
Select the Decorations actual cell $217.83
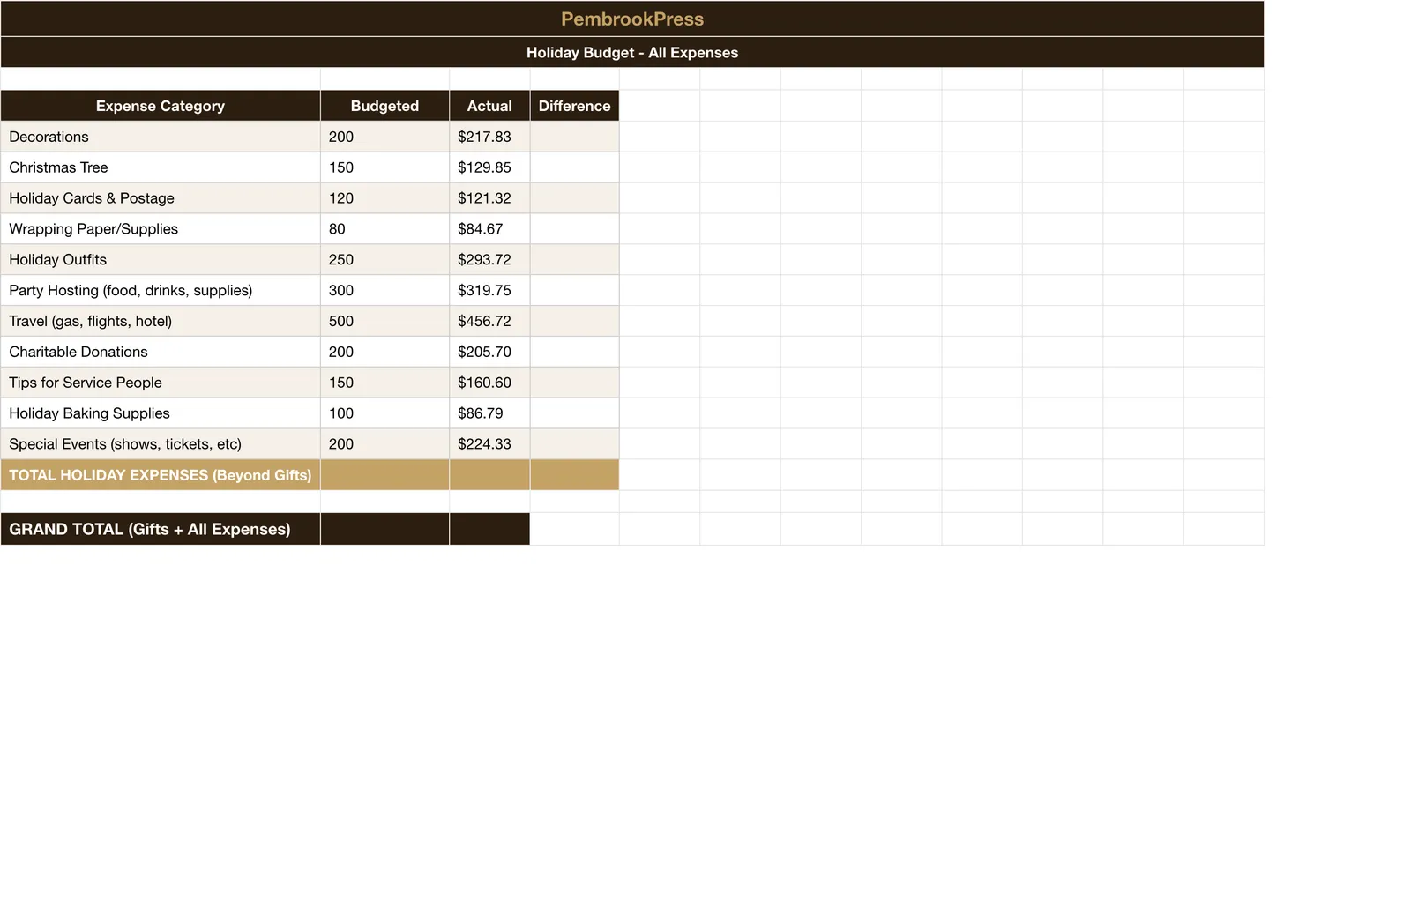(489, 137)
